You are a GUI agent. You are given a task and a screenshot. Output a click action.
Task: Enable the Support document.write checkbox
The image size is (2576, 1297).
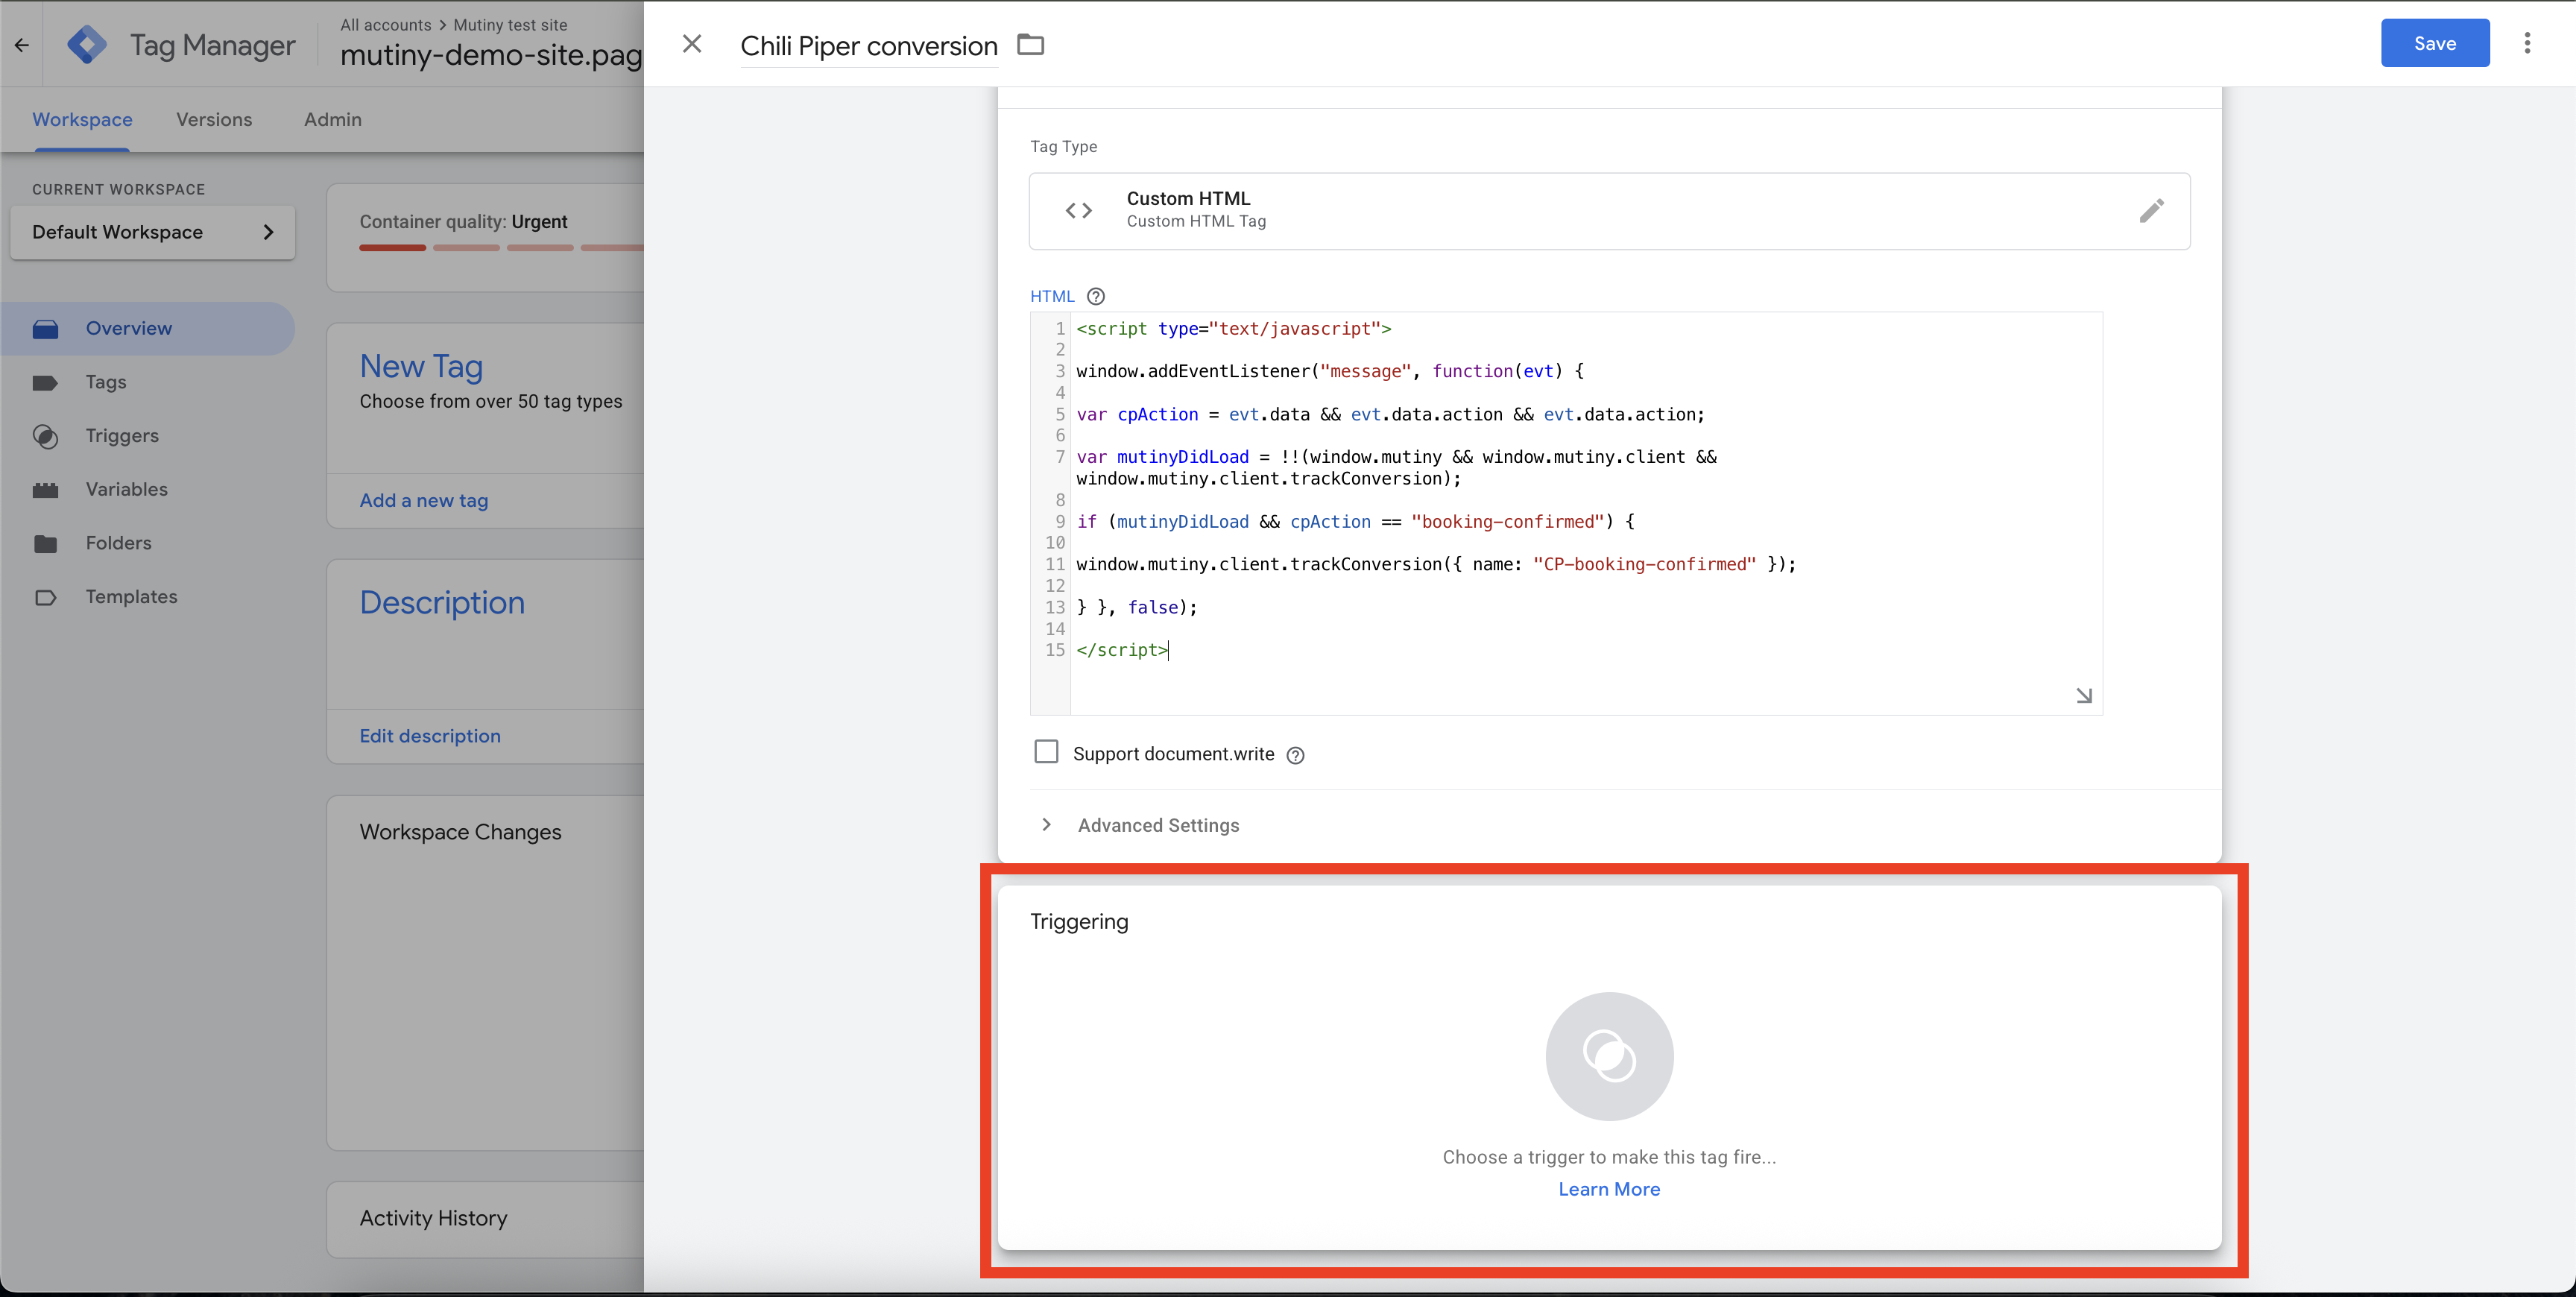point(1046,751)
